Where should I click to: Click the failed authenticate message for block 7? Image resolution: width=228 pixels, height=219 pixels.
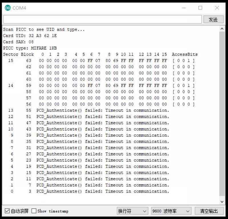click(x=103, y=185)
